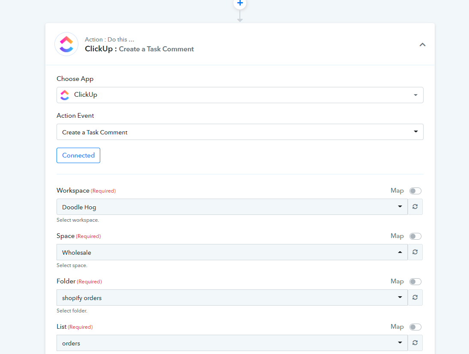Open the Space dropdown showing Wholesale
This screenshot has height=354, width=469.
(x=232, y=253)
